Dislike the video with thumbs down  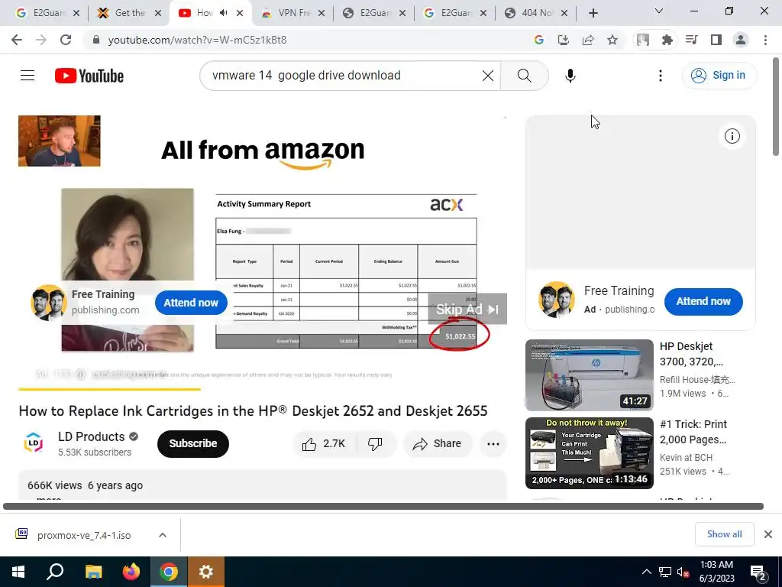(x=375, y=444)
